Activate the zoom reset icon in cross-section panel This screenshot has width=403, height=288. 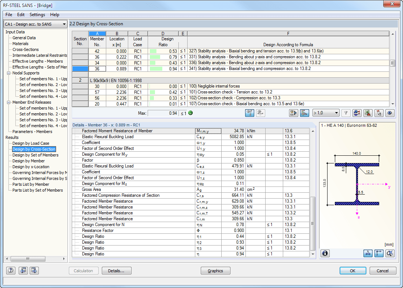coord(390,253)
